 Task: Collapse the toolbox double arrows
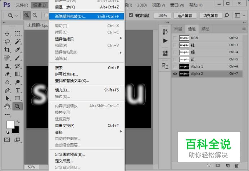click(x=4, y=23)
